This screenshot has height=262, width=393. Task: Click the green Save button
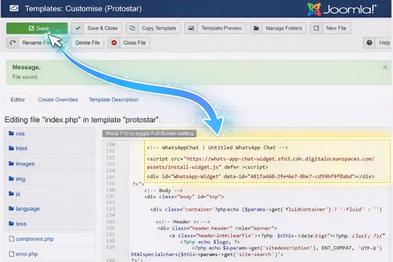(x=37, y=28)
